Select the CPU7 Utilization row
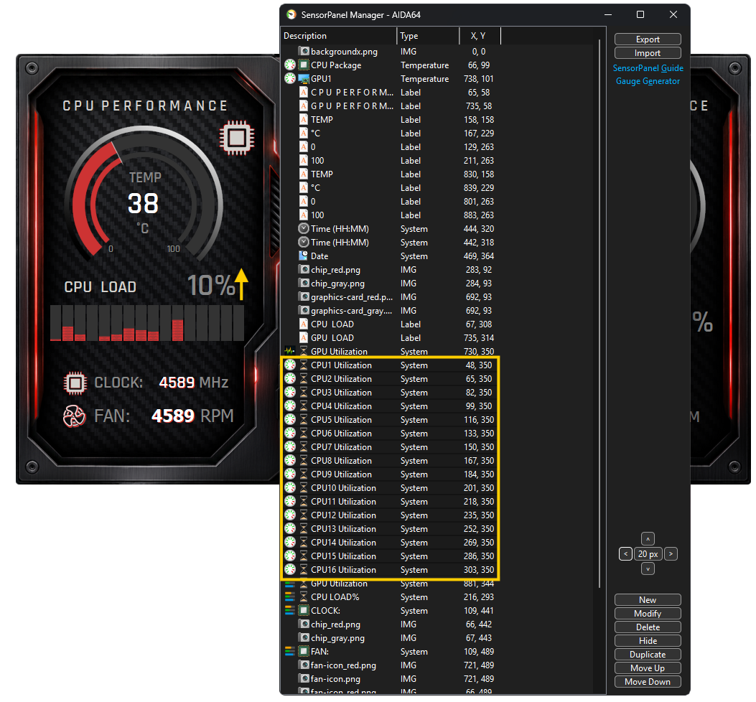 390,447
